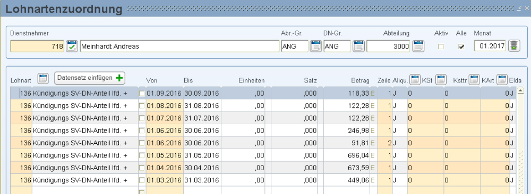
Task: Click Betrag cell 246,98
Action: tap(347, 131)
